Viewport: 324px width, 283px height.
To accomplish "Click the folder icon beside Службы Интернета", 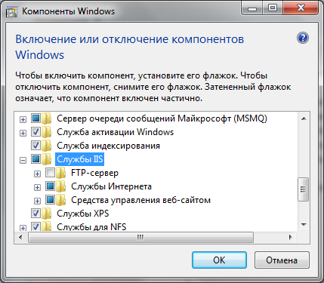I will tap(61, 186).
